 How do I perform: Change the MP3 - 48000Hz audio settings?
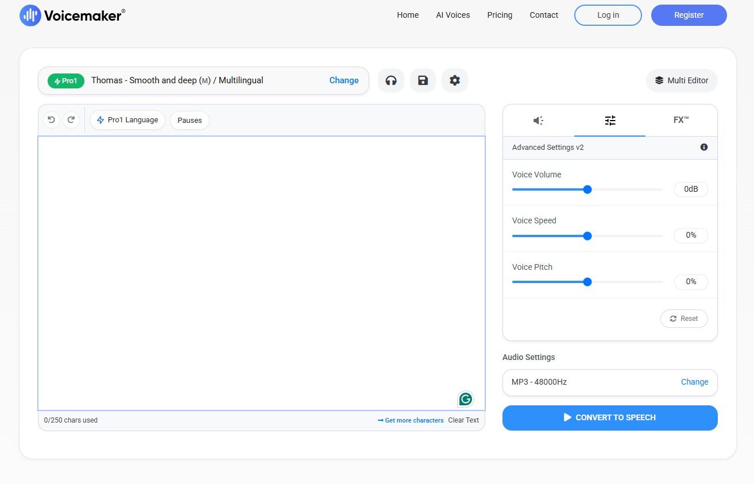[694, 382]
